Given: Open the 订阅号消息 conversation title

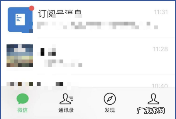Looking at the screenshot, I should [60, 14].
